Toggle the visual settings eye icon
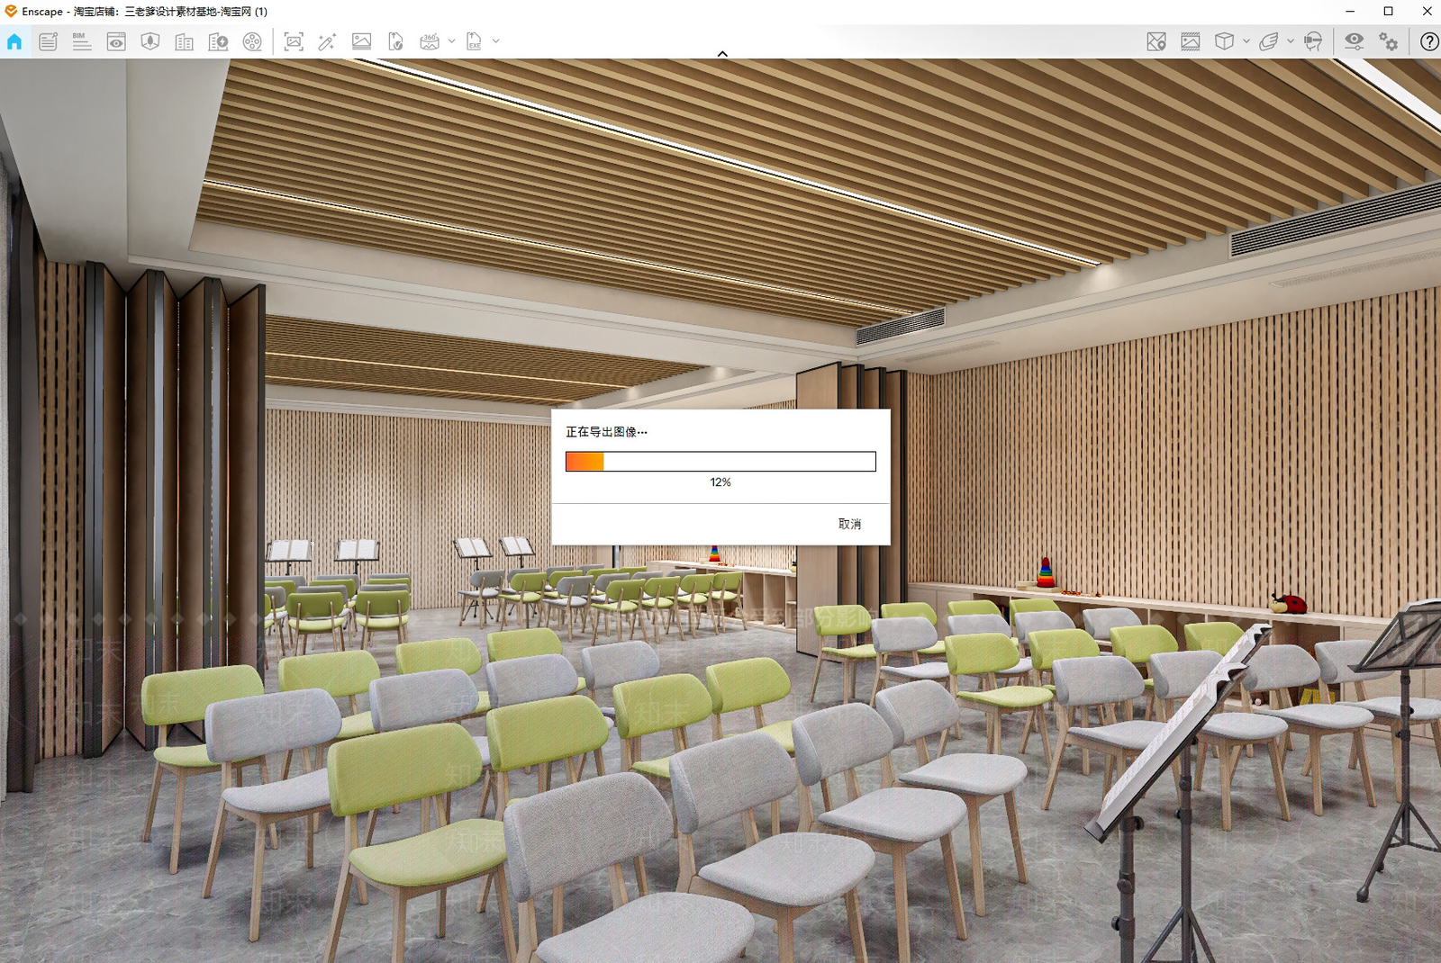Screen dimensions: 1441x963 (x=1354, y=41)
